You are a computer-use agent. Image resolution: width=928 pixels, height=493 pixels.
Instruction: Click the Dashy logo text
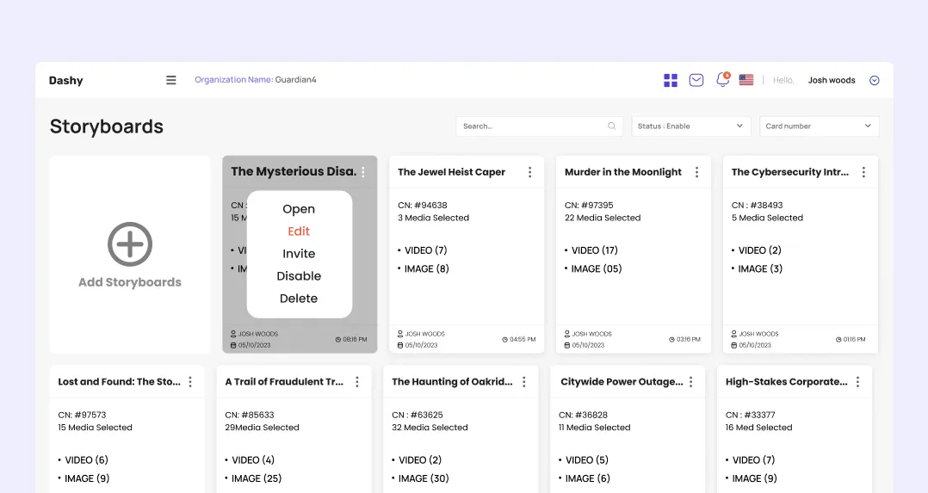click(x=65, y=81)
